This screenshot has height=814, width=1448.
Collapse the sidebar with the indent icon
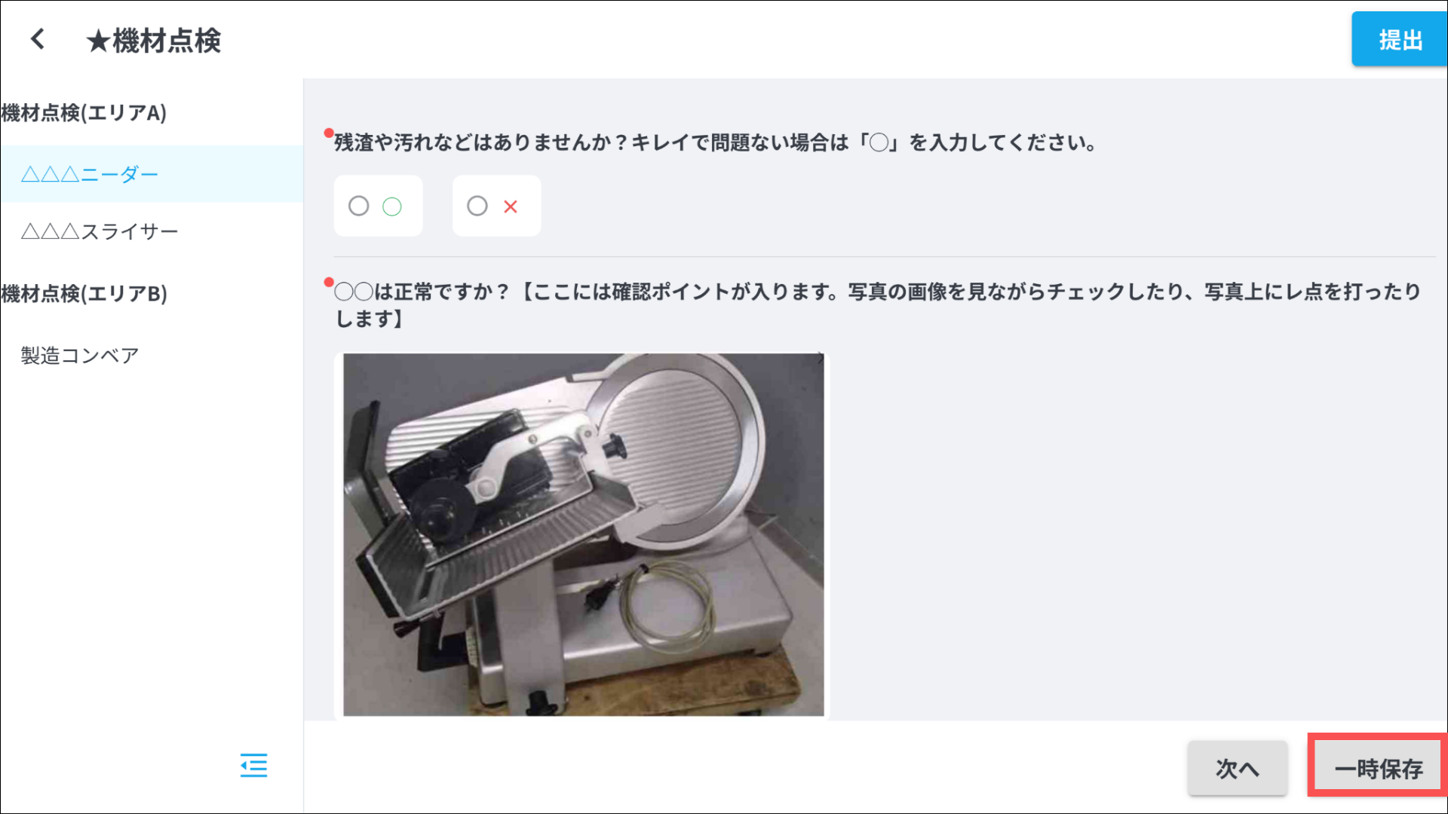253,765
